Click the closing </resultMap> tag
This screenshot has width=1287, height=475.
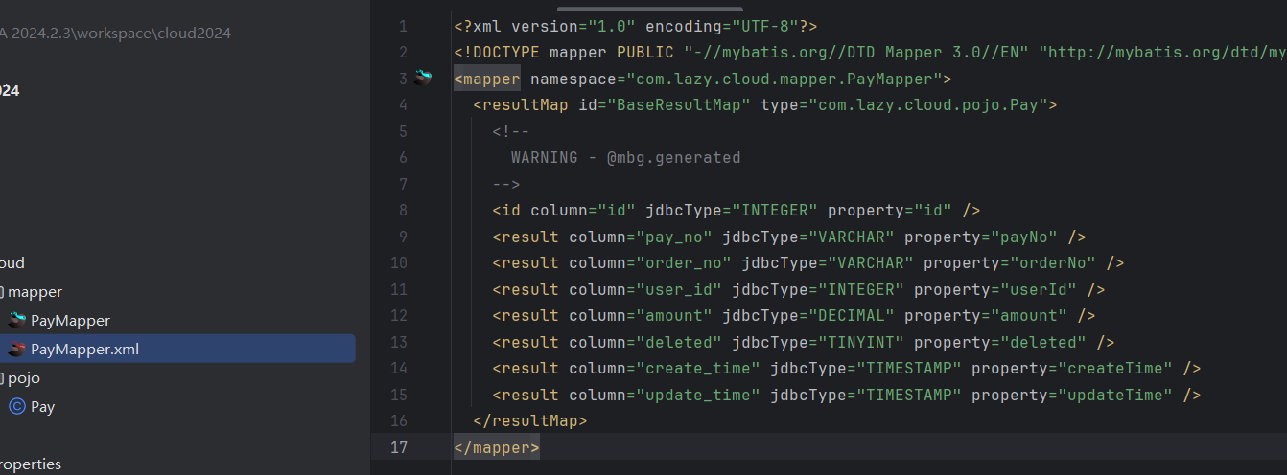(x=530, y=420)
